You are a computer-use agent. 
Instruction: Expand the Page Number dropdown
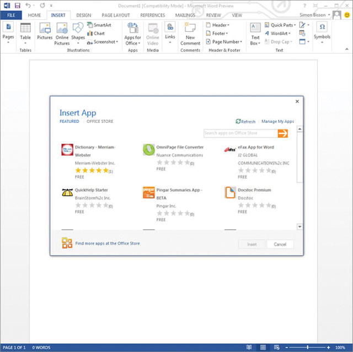click(x=241, y=42)
